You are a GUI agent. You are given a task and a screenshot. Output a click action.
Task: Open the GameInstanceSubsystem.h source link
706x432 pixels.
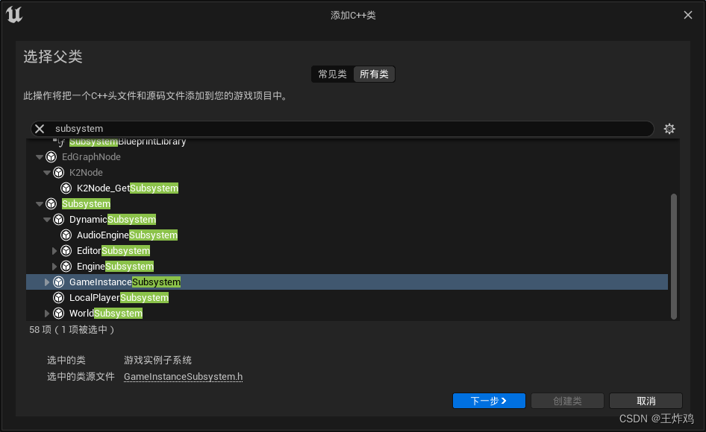(183, 376)
